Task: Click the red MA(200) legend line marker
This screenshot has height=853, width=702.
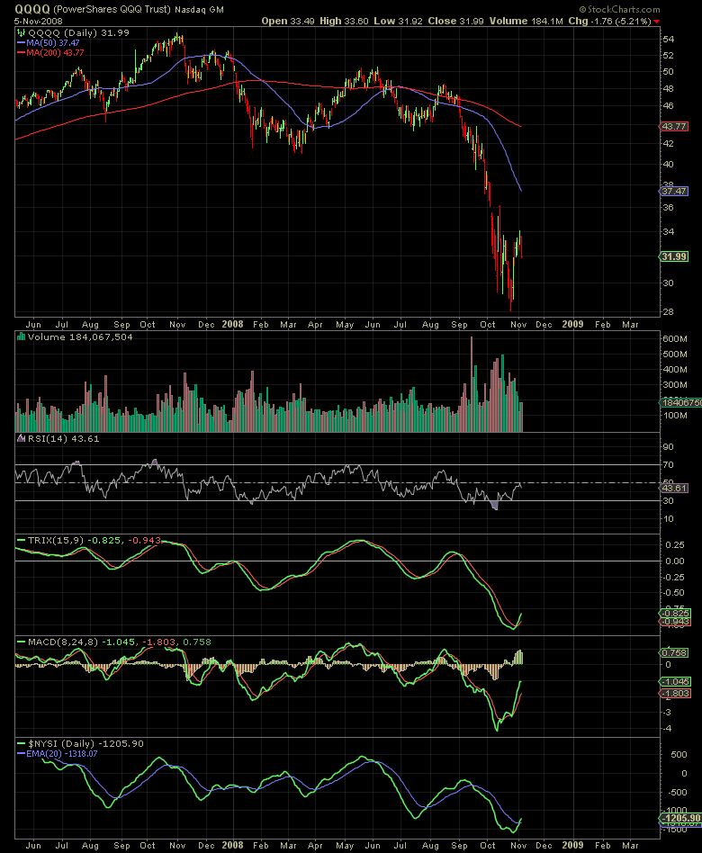Action: coord(22,53)
